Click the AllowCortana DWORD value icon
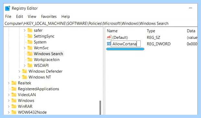This screenshot has width=201, height=118. click(109, 44)
